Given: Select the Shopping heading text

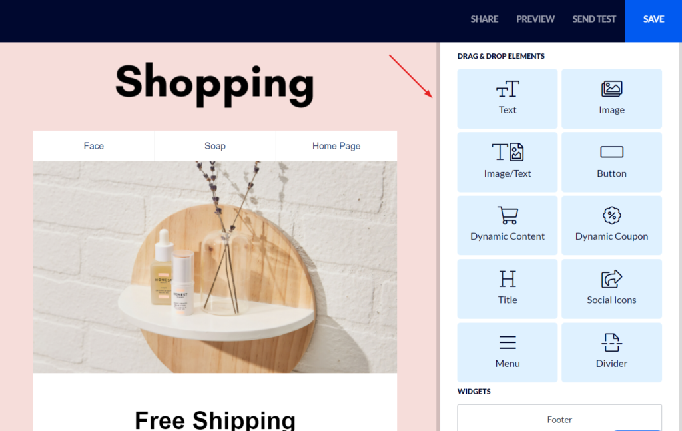Looking at the screenshot, I should point(214,83).
